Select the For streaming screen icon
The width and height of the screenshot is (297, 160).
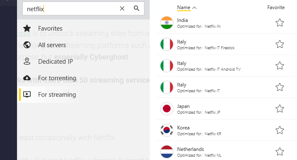(27, 94)
